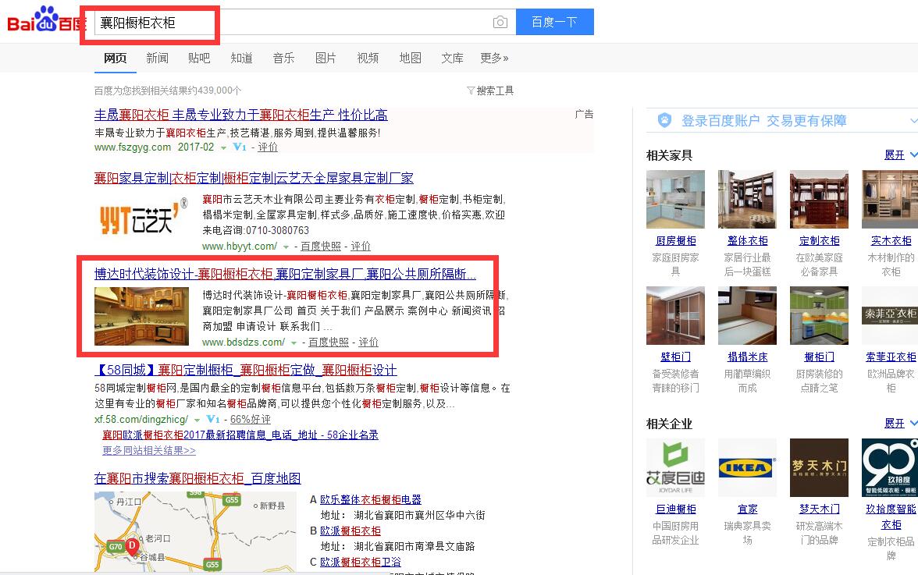
Task: Open map listing 欧乐整体衣柜橱柜电器
Action: coord(371,499)
